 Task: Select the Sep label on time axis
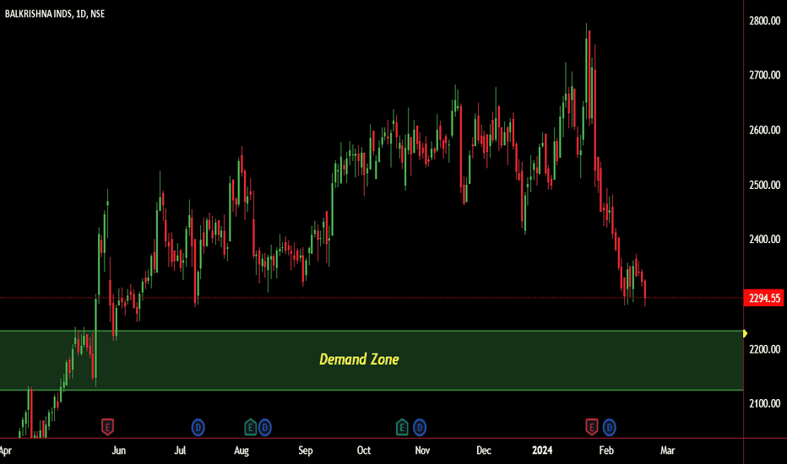[x=305, y=451]
